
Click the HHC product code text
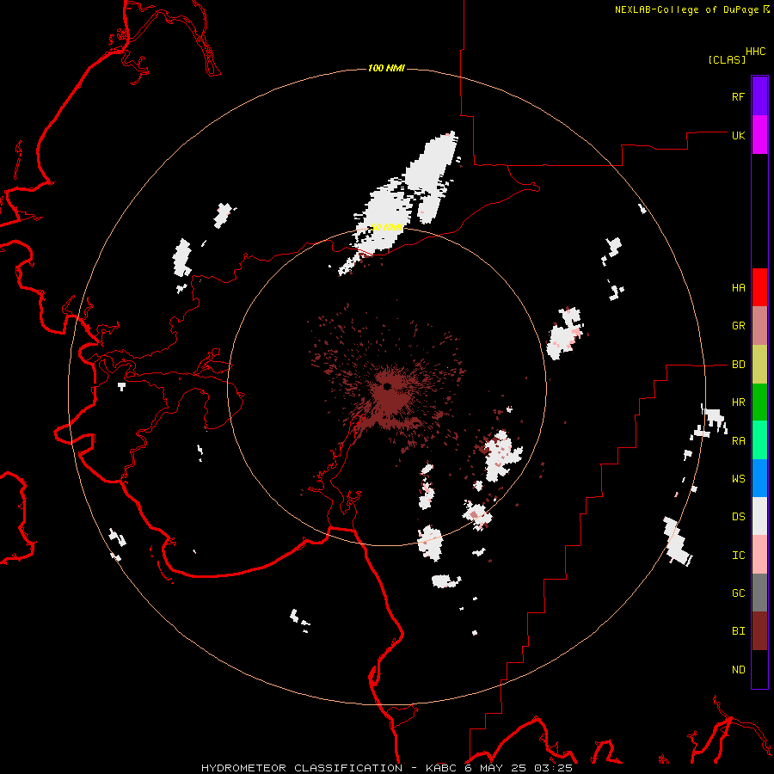[x=756, y=52]
